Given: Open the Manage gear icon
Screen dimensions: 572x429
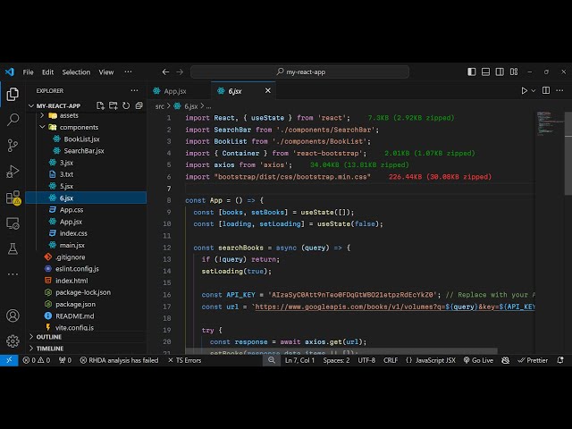Looking at the screenshot, I should click(x=13, y=341).
